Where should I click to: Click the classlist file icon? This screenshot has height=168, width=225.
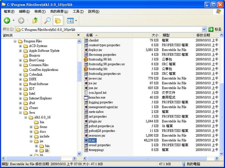tap(86, 40)
